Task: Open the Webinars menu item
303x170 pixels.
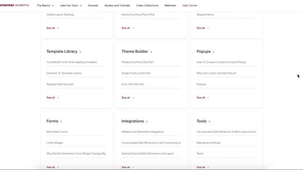Action: (x=170, y=6)
